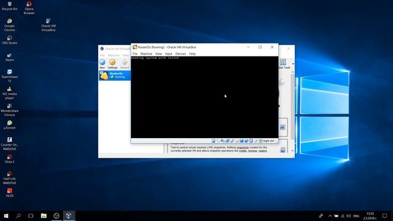Select TeamViewer 13 desktop shortcut
393x221 pixels.
(x=10, y=76)
